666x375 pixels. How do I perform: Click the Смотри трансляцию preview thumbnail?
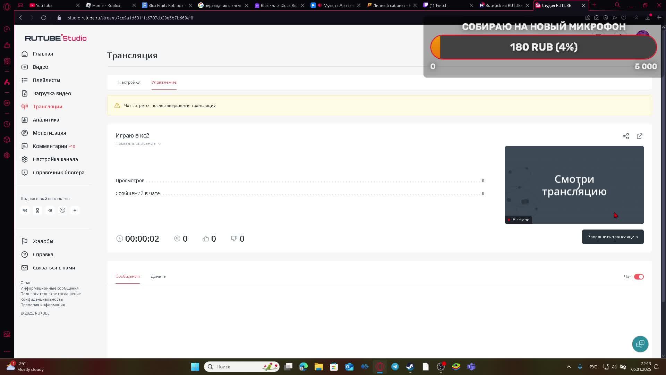tap(574, 185)
